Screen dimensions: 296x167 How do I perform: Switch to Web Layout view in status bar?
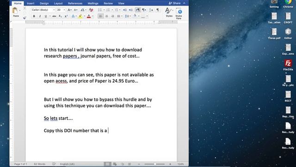pyautogui.click(x=115, y=164)
